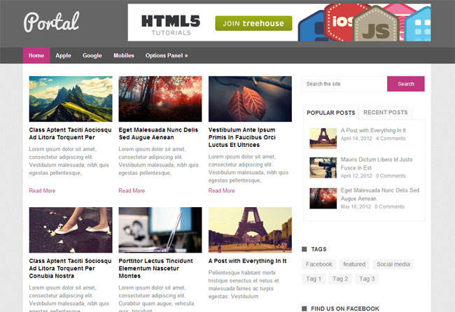Open the large Eiffel Tower post thumbnail
This screenshot has width=455, height=312.
point(250,230)
